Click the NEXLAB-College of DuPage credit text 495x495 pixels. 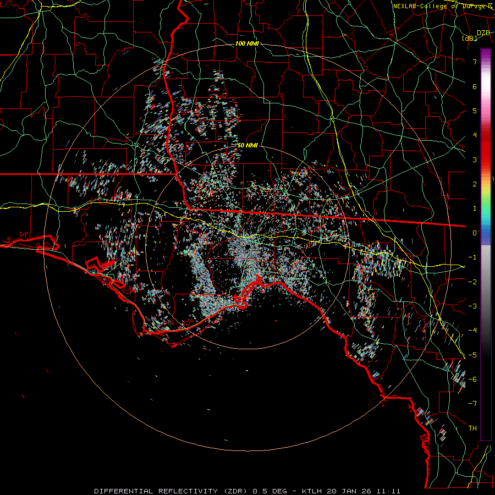[444, 6]
